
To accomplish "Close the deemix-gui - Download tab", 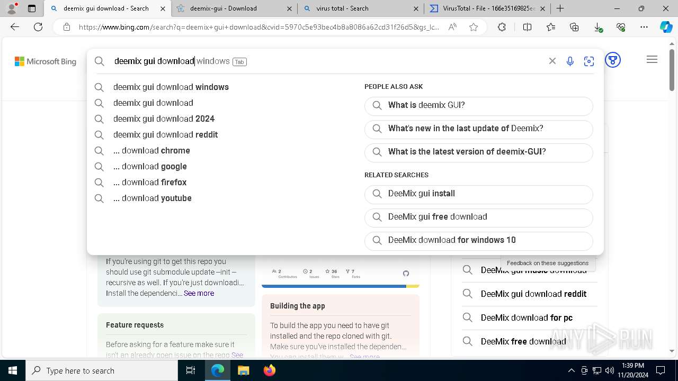I will click(289, 8).
